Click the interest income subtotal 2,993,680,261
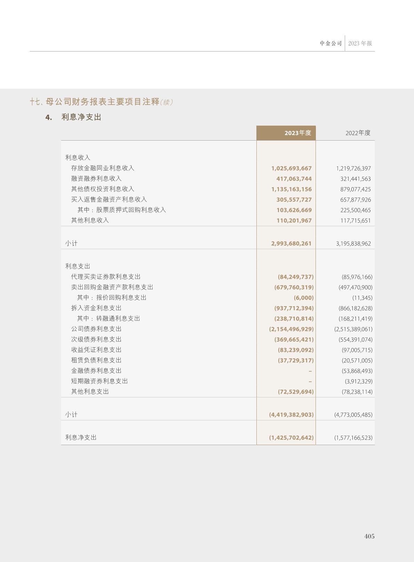Viewport: 414px width, 562px height. 291,244
